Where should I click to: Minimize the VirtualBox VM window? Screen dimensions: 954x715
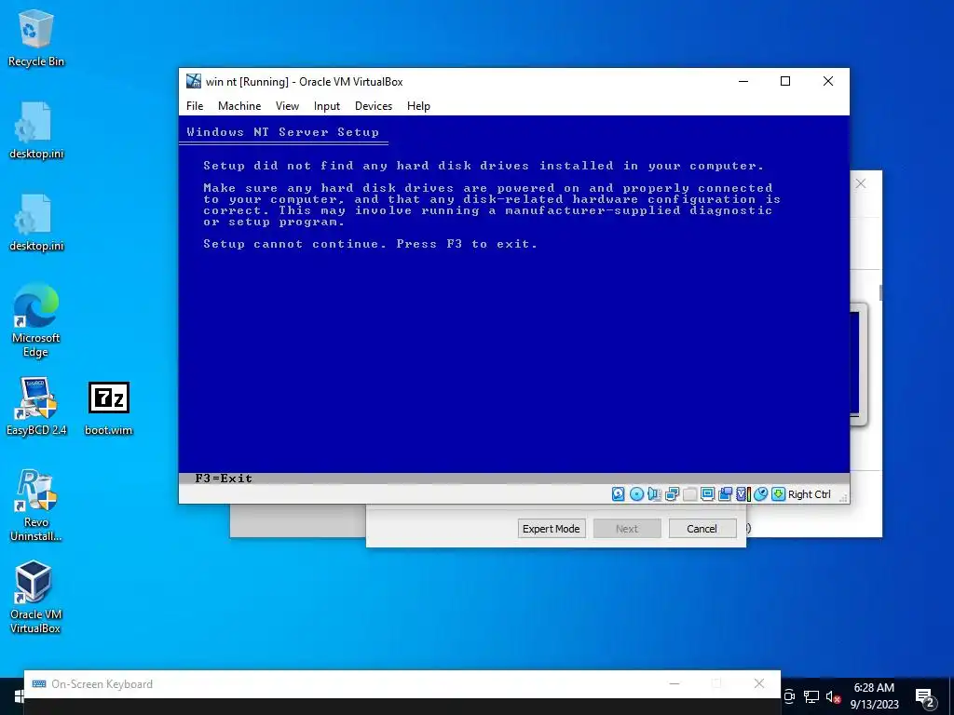(x=743, y=81)
